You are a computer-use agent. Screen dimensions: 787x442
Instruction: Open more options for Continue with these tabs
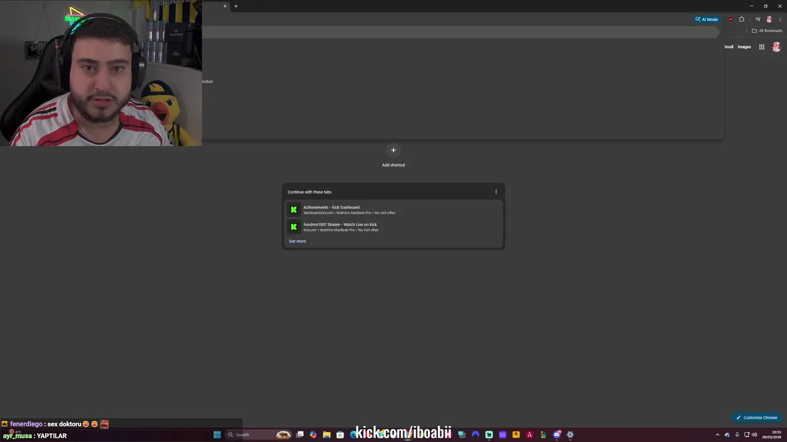coord(496,192)
